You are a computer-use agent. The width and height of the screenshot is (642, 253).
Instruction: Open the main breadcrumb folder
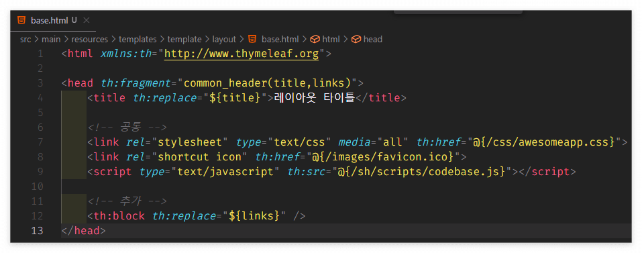click(x=51, y=40)
